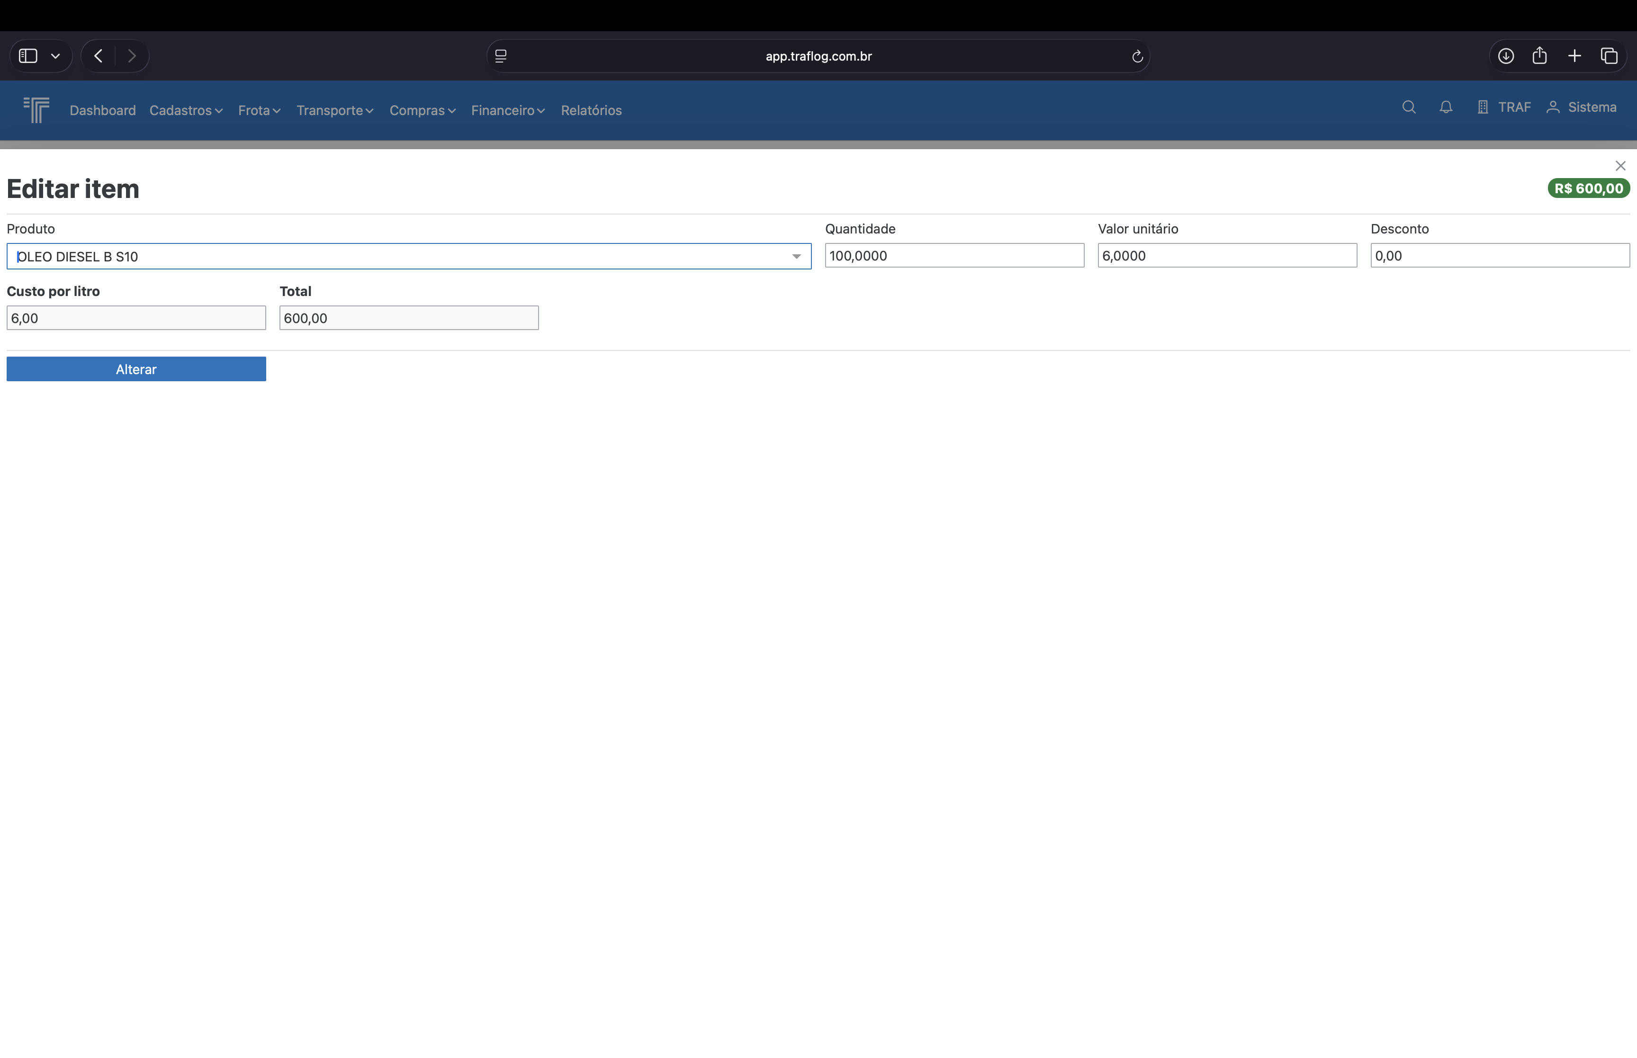1637x1058 pixels.
Task: Toggle the browser sidebar
Action: pyautogui.click(x=28, y=56)
